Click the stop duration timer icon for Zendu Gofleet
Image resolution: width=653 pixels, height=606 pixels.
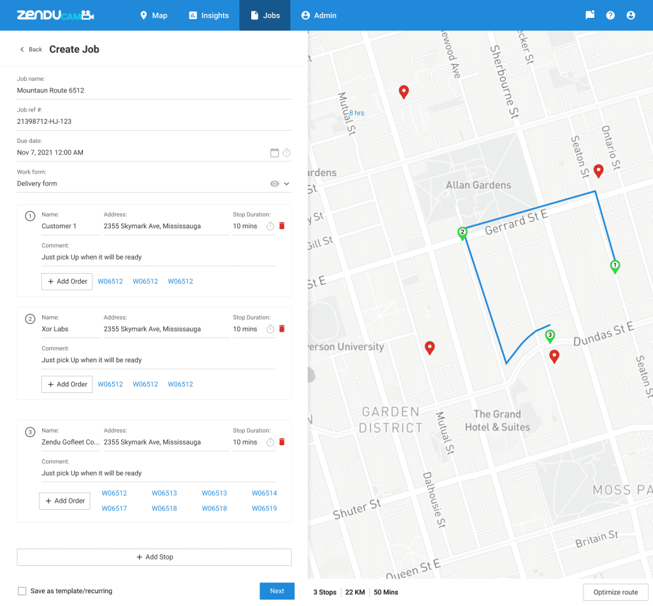270,442
